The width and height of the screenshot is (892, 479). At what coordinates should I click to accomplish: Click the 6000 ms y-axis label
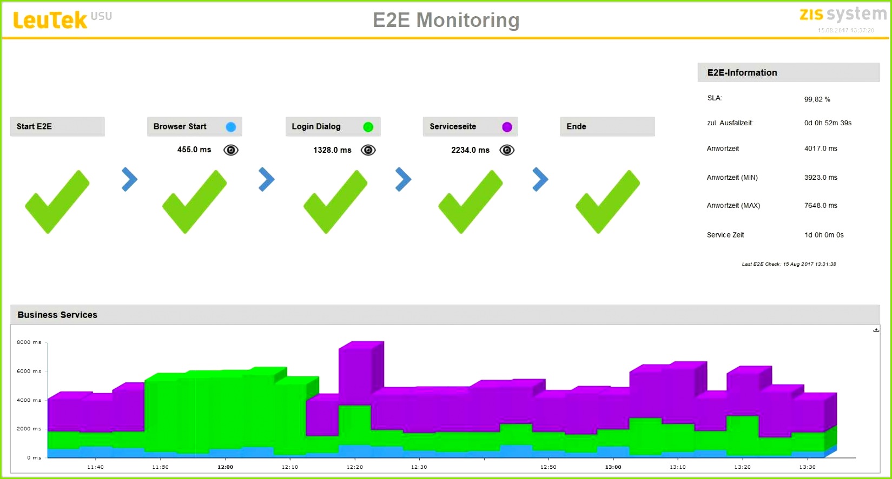[x=29, y=372]
